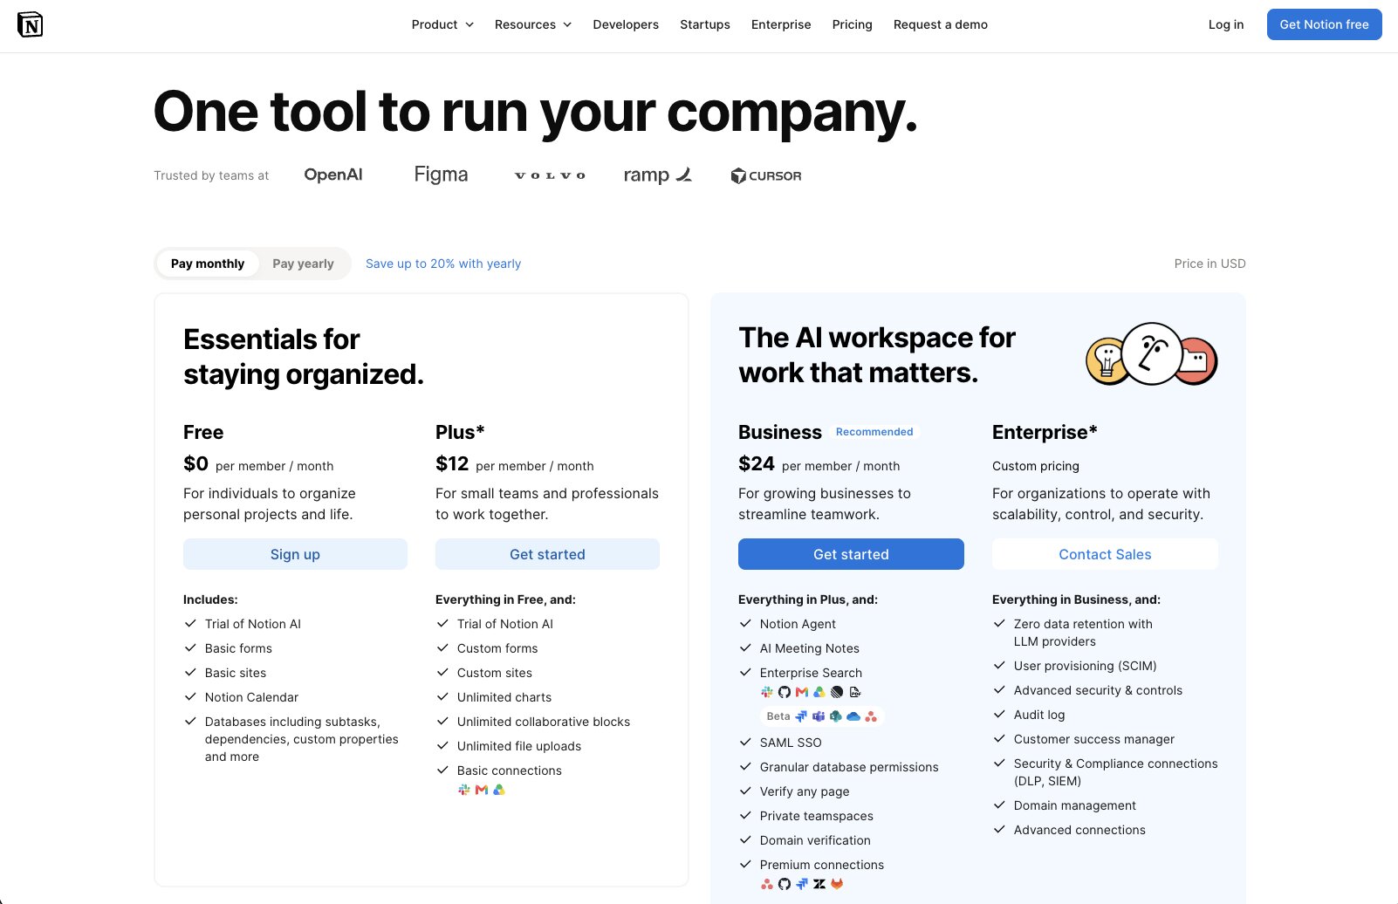This screenshot has width=1398, height=904.
Task: Switch billing to Pay yearly
Action: coord(303,264)
